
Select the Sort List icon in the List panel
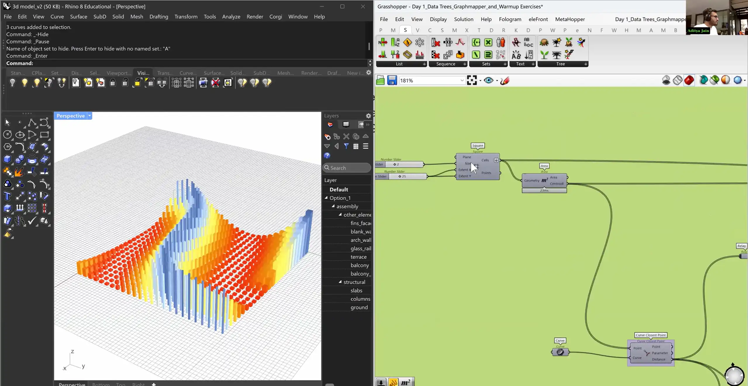pyautogui.click(x=395, y=42)
